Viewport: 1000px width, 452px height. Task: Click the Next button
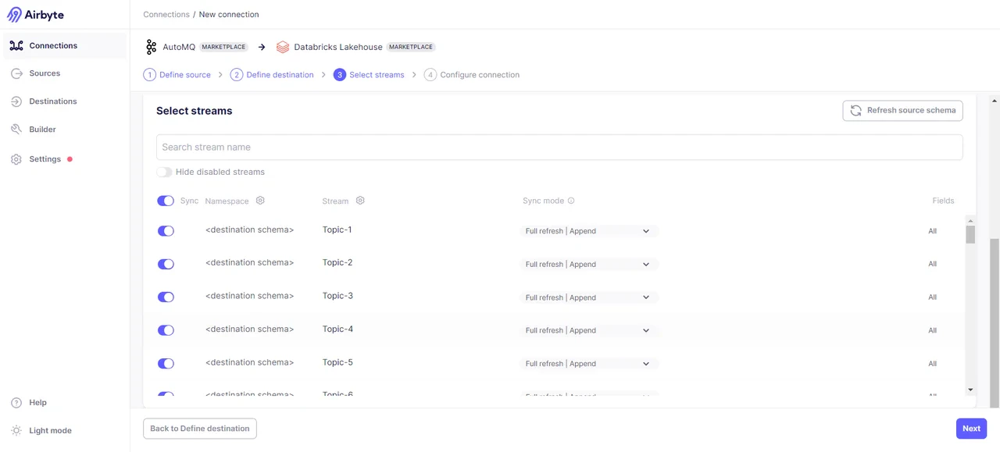point(971,428)
